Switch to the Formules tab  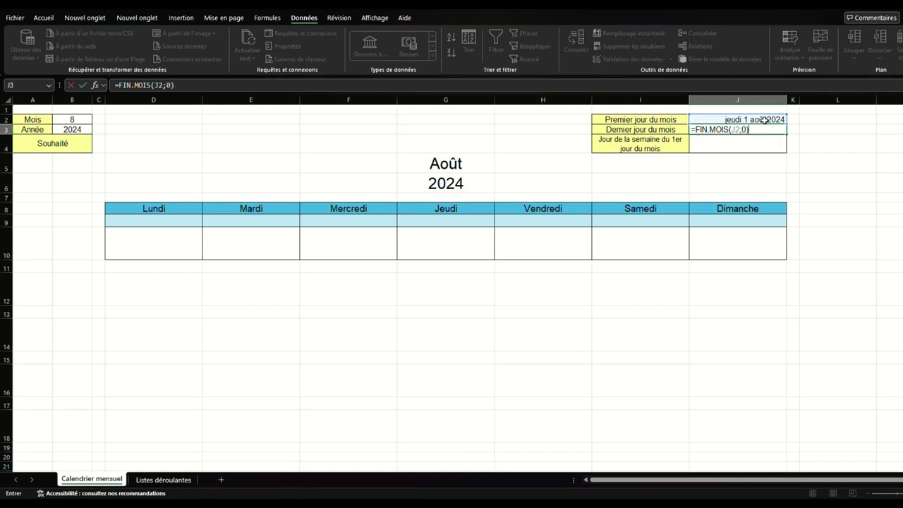click(x=267, y=18)
